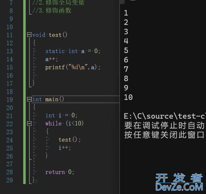Click line number 19 in gutter

(10, 100)
